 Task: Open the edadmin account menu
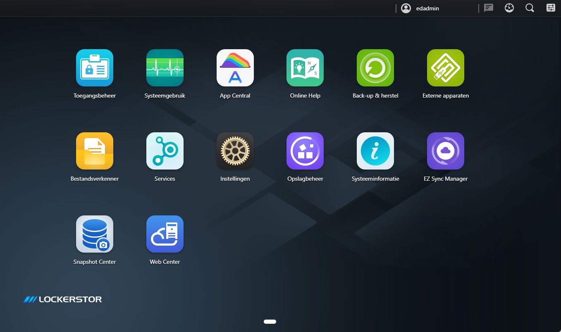pos(420,8)
